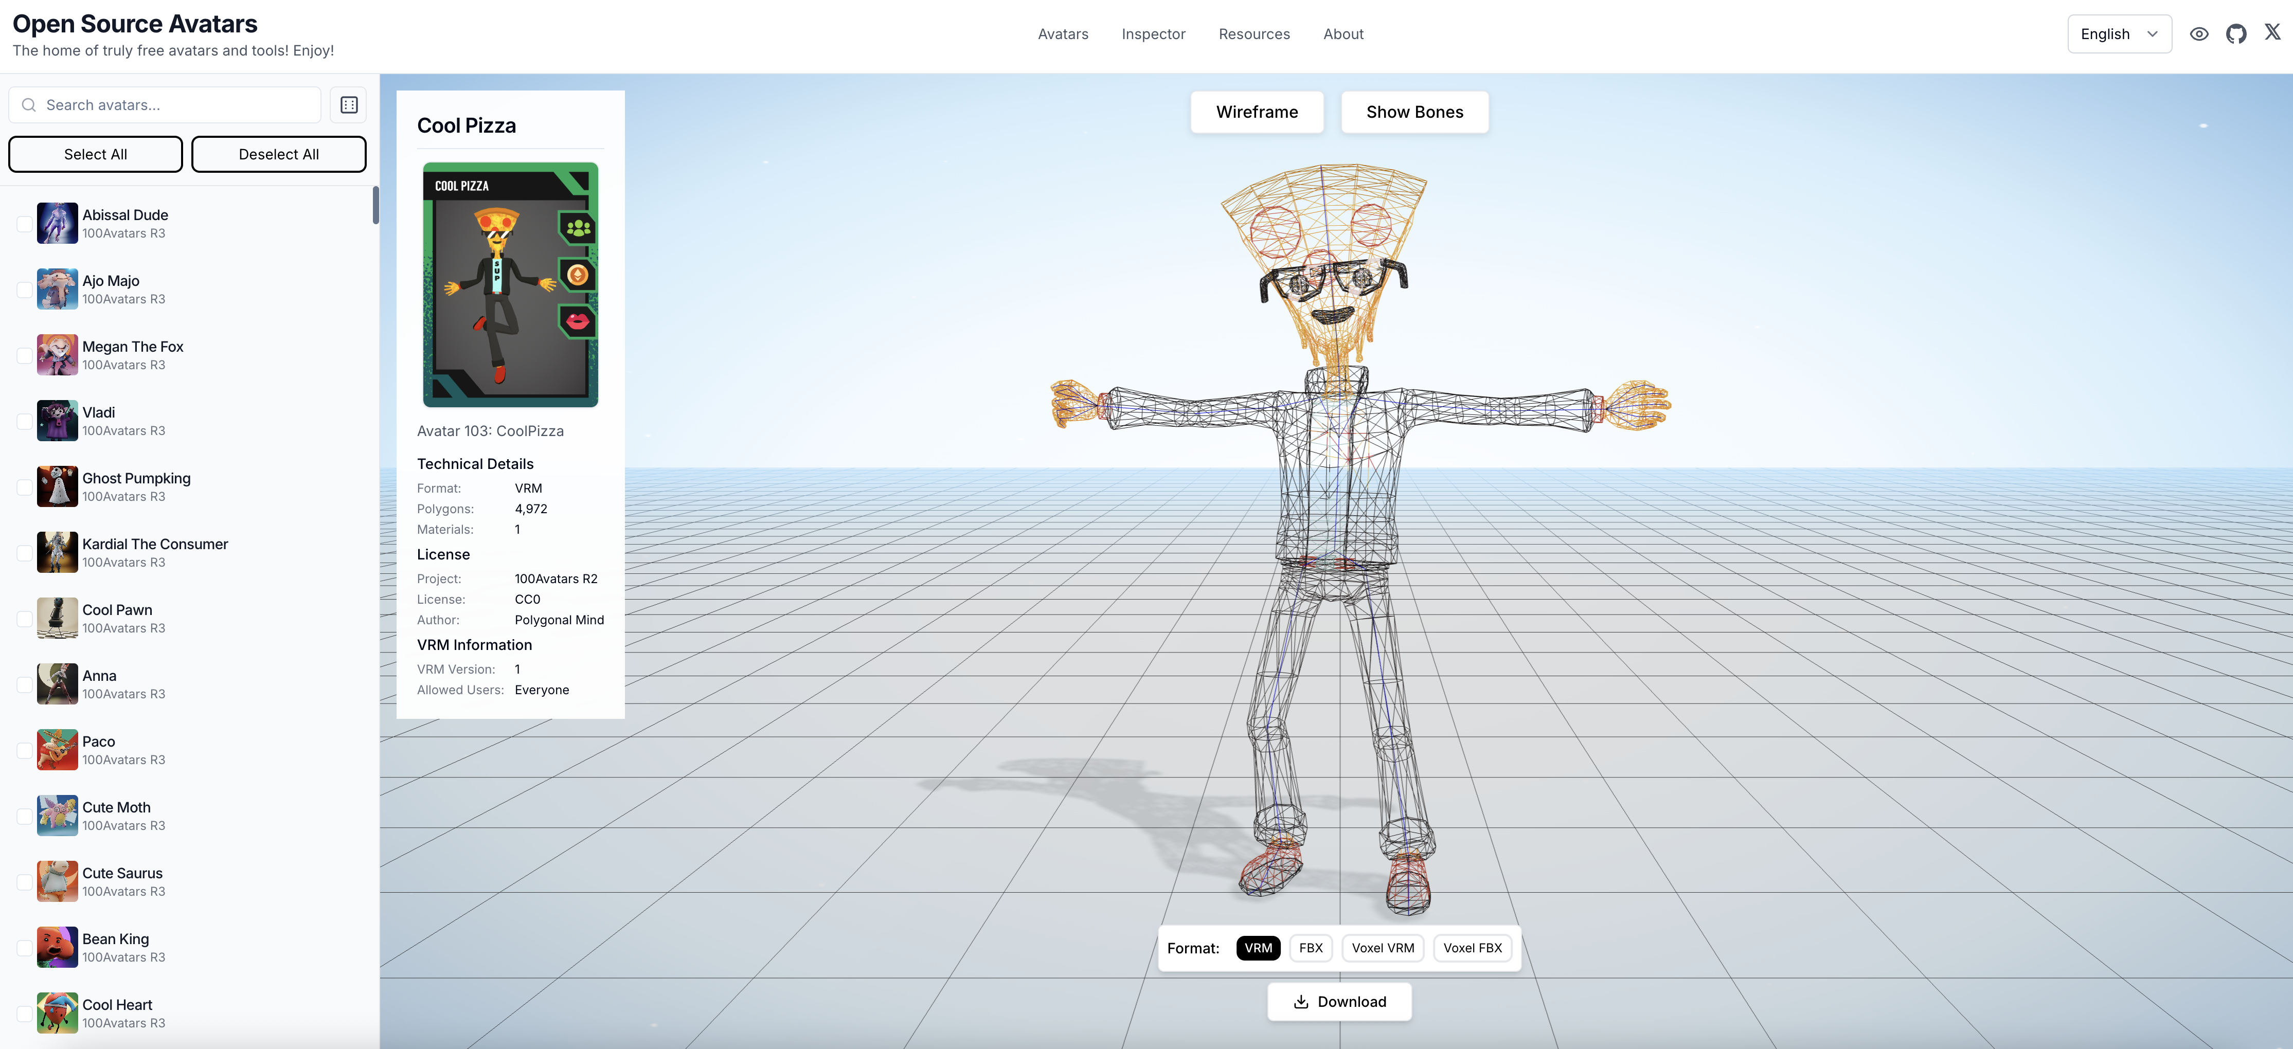Click the group/people icon on the Cool Pizza card
2293x1049 pixels.
point(577,228)
